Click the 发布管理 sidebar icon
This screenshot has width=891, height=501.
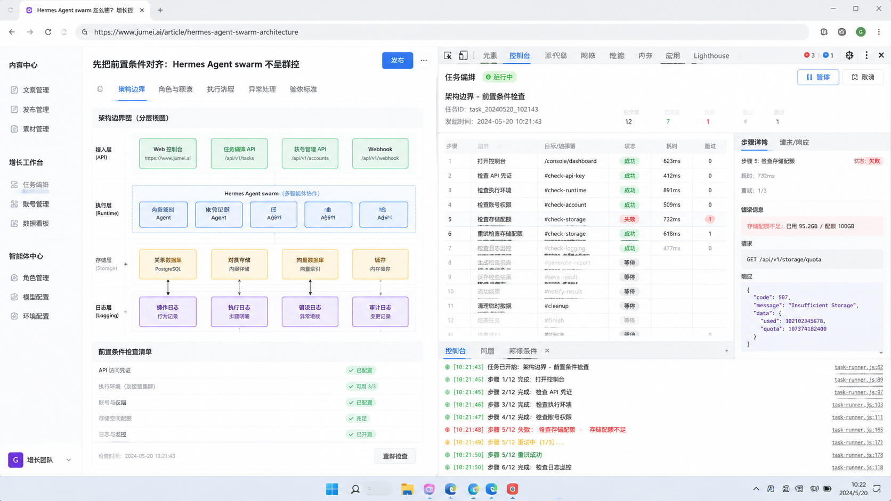tap(14, 110)
